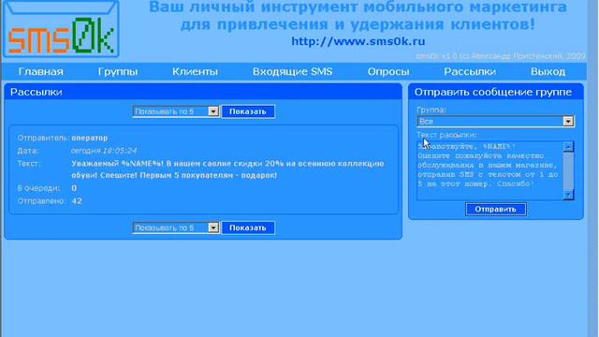Image resolution: width=599 pixels, height=337 pixels.
Task: Click into the Текст рассылки text area
Action: tap(489, 170)
